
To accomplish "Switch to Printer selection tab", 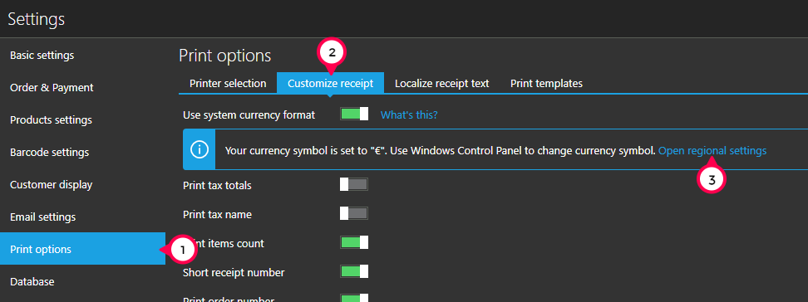I will [x=228, y=83].
